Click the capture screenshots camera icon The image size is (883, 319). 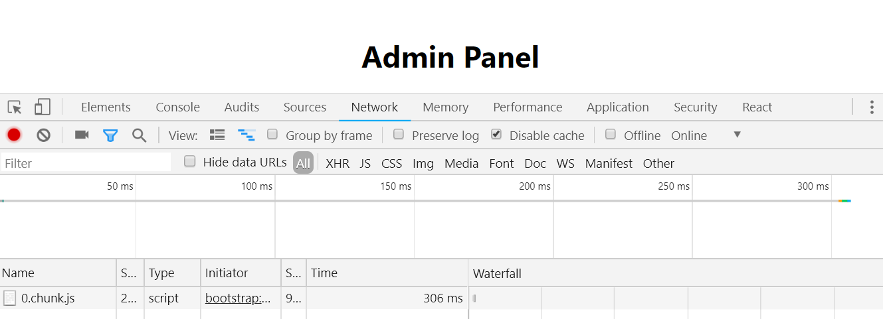(x=82, y=135)
